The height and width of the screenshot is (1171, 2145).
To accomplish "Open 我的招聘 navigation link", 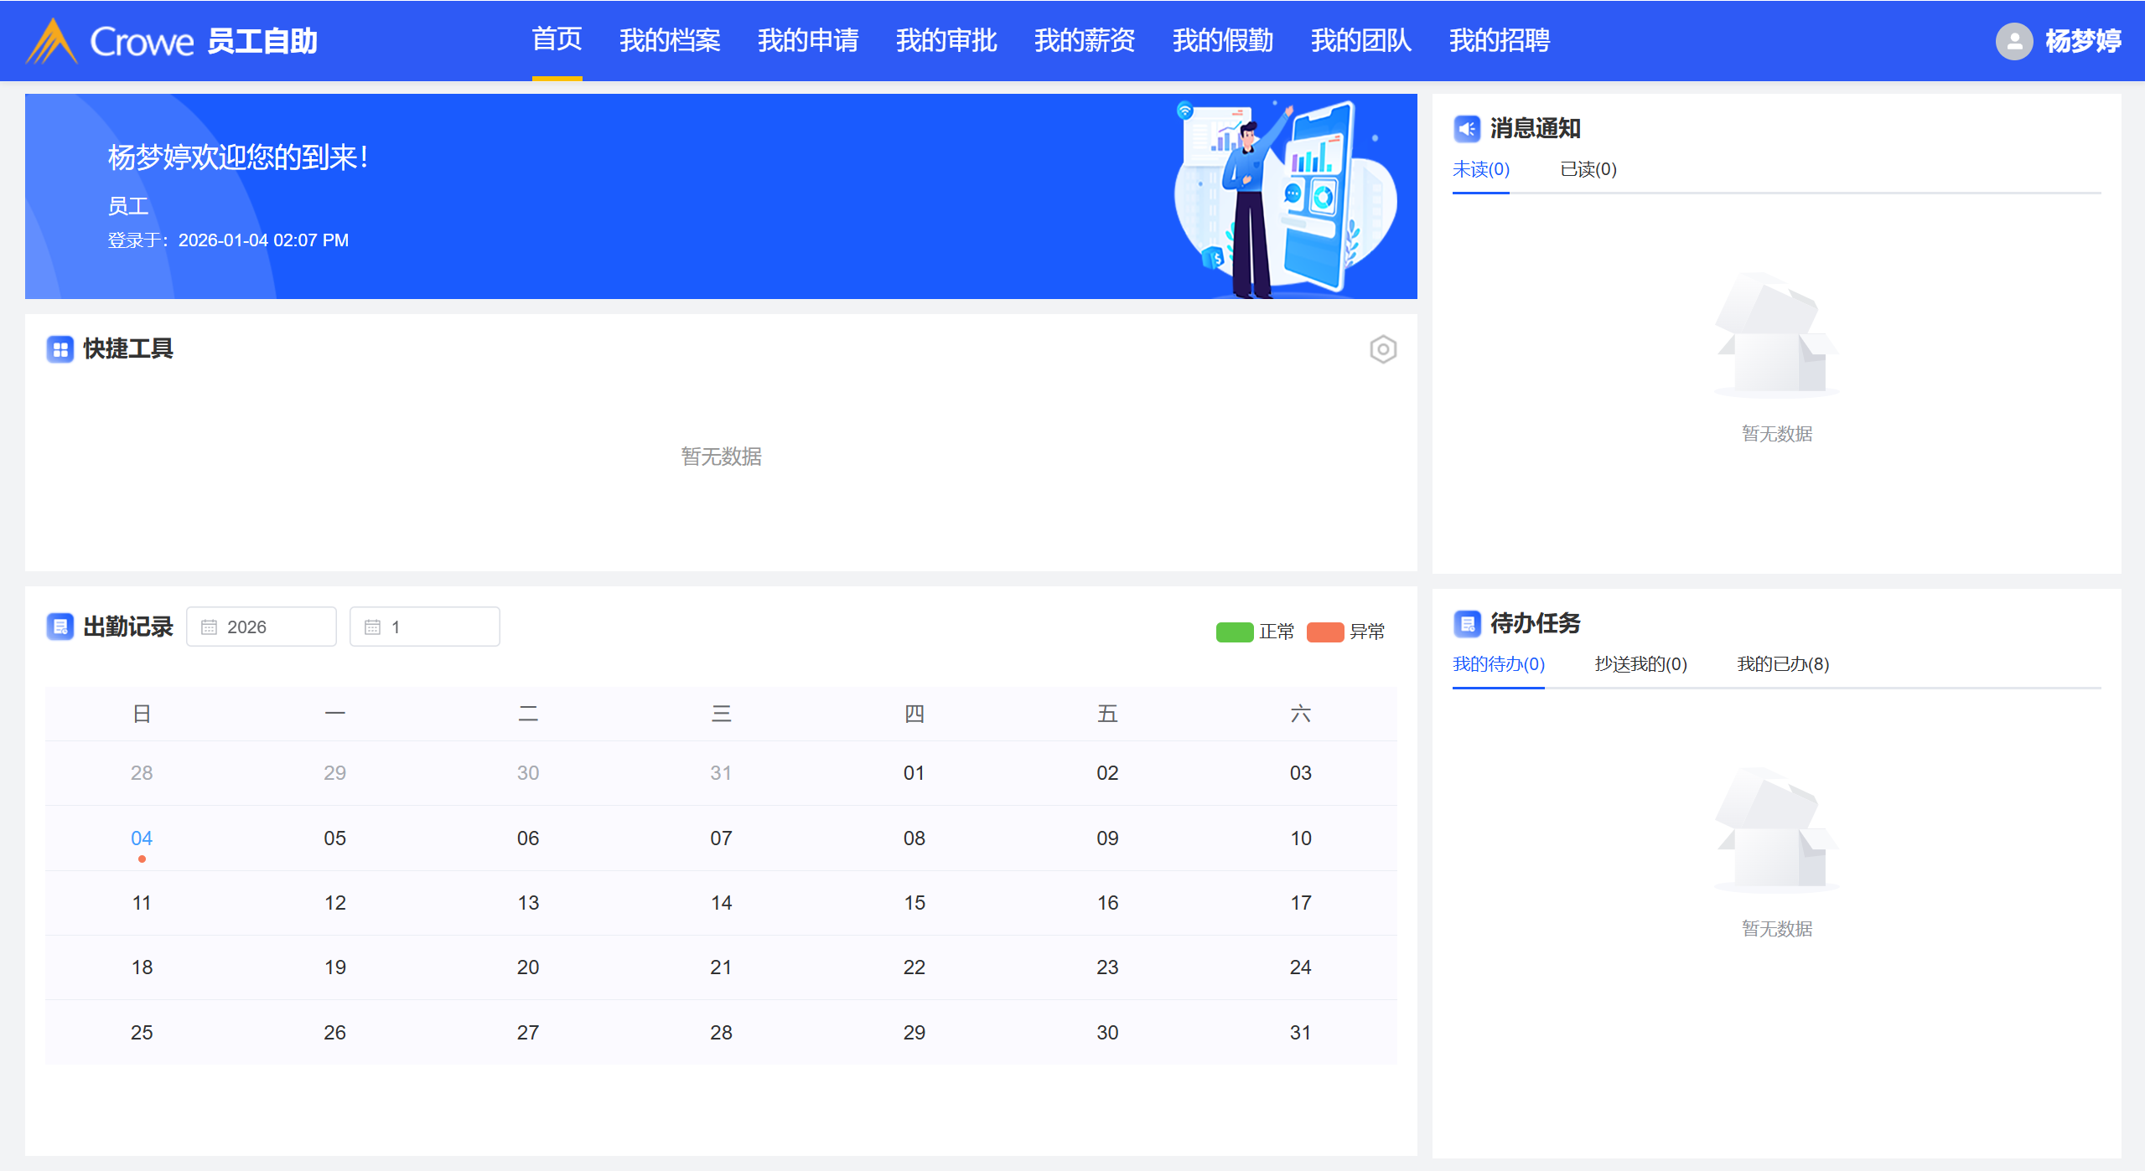I will pyautogui.click(x=1499, y=41).
